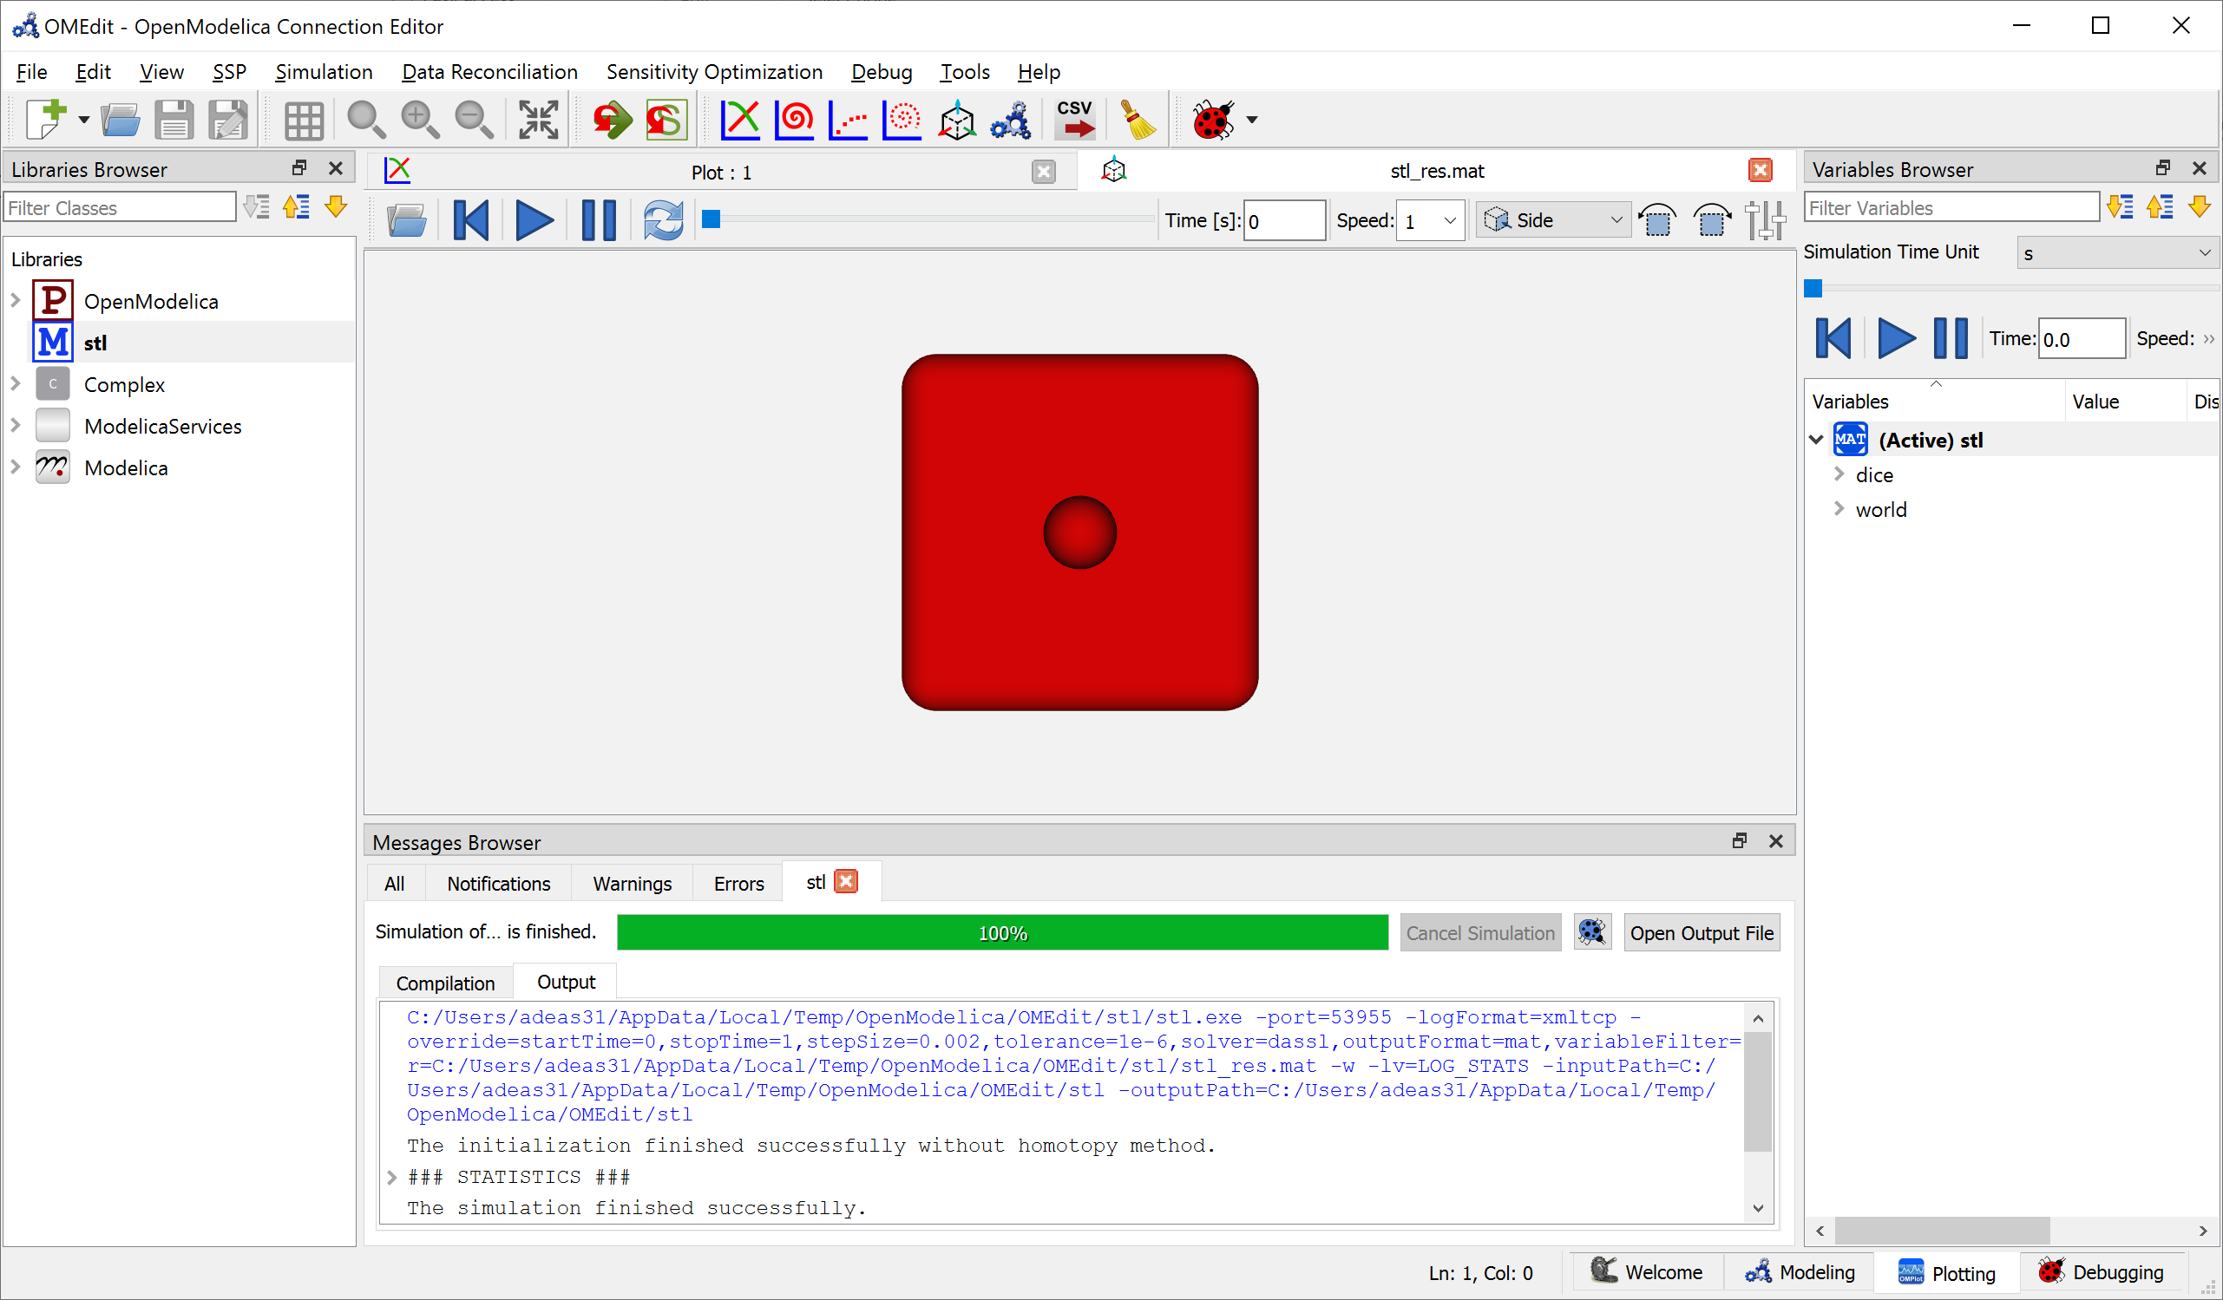
Task: Click the New Animation Window cube icon
Action: [956, 119]
